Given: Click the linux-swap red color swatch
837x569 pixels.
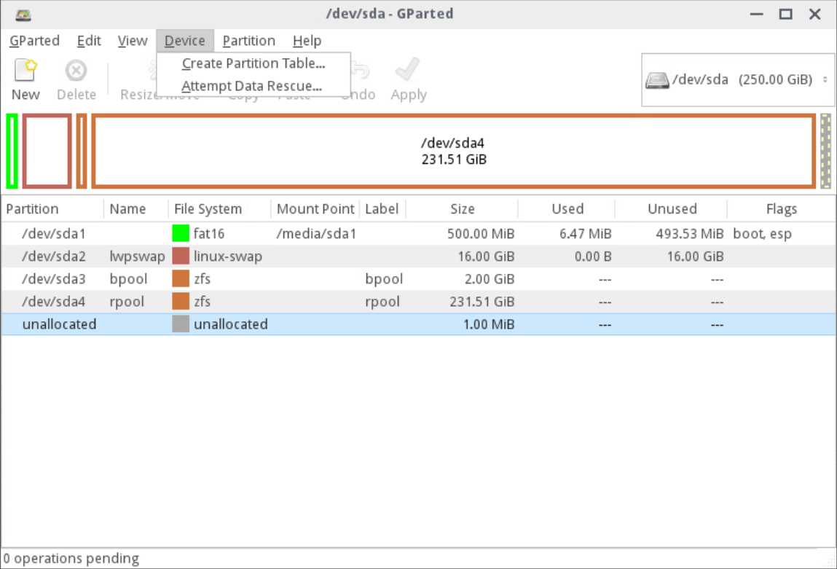Looking at the screenshot, I should click(x=181, y=256).
